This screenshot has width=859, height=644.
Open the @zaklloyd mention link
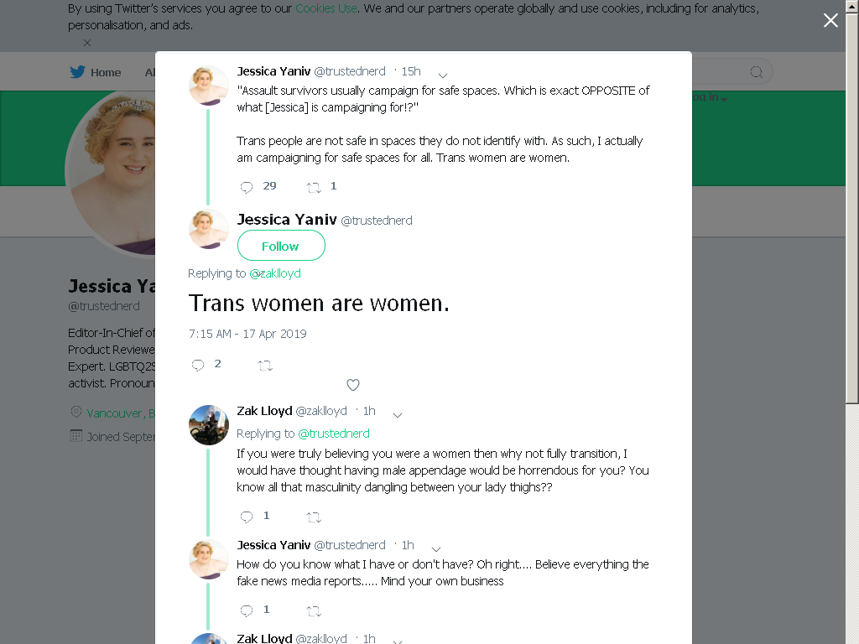275,273
